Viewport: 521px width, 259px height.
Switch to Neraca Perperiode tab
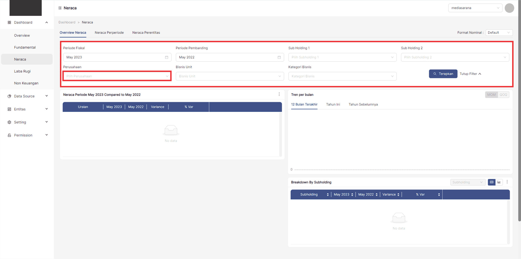point(109,33)
